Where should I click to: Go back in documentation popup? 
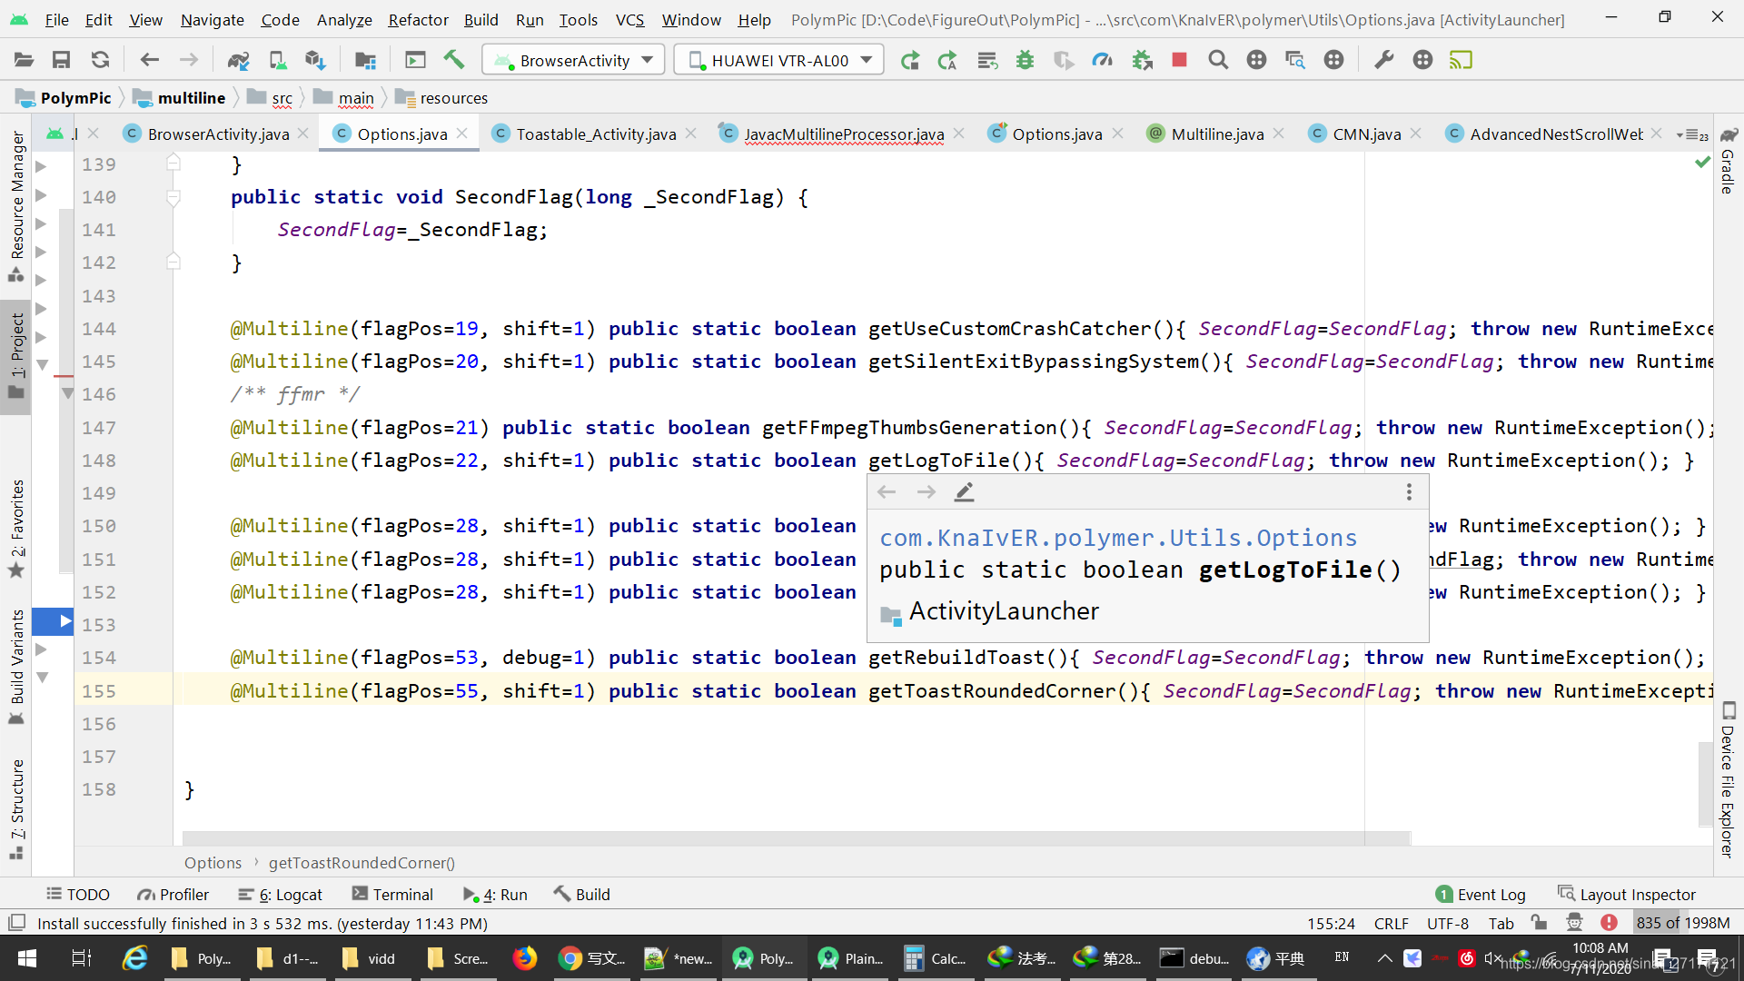point(887,492)
